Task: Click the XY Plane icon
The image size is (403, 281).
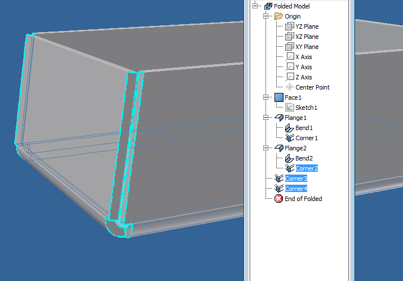Action: [289, 47]
